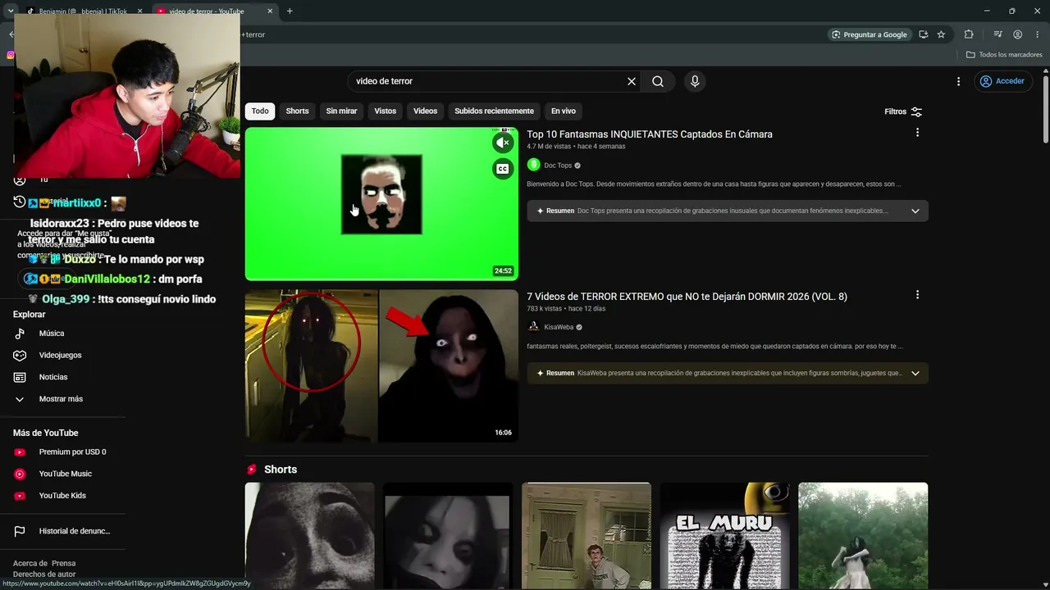Image resolution: width=1050 pixels, height=590 pixels.
Task: Click Preguntar a Google in the address bar
Action: click(x=870, y=34)
